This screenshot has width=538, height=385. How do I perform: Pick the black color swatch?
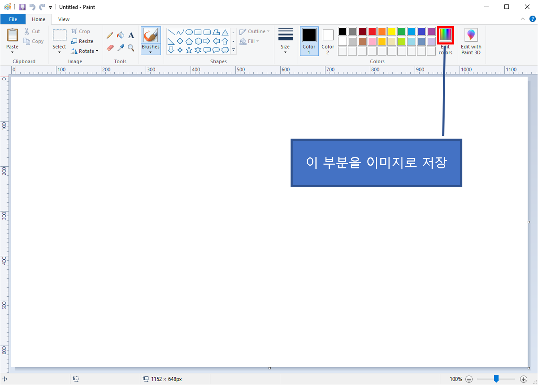(x=343, y=31)
